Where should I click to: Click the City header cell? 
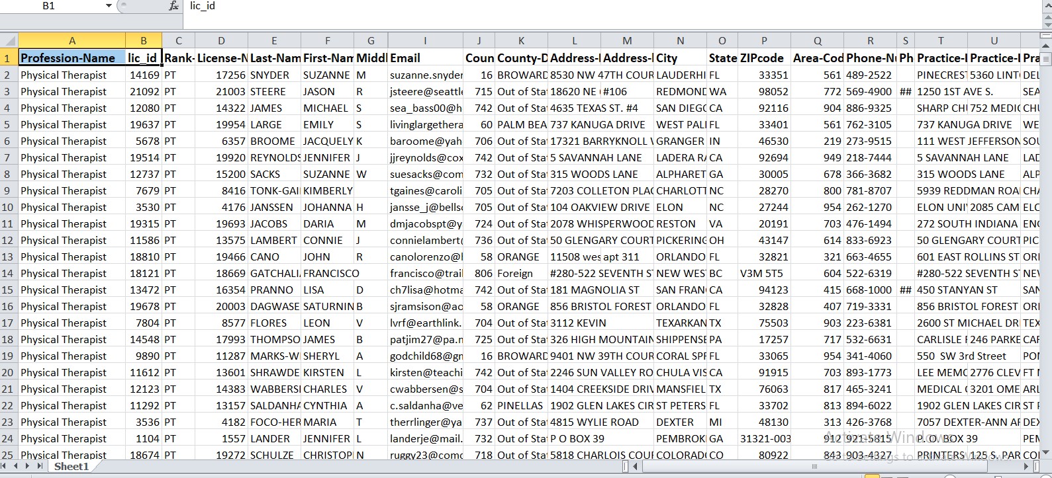pos(680,58)
